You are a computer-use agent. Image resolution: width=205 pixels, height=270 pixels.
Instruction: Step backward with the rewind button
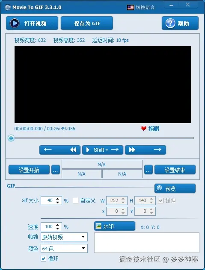60,150
